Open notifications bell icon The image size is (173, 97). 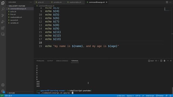pos(171,96)
